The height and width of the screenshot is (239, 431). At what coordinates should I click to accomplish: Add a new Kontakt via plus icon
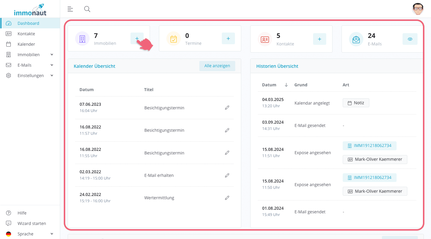[319, 39]
